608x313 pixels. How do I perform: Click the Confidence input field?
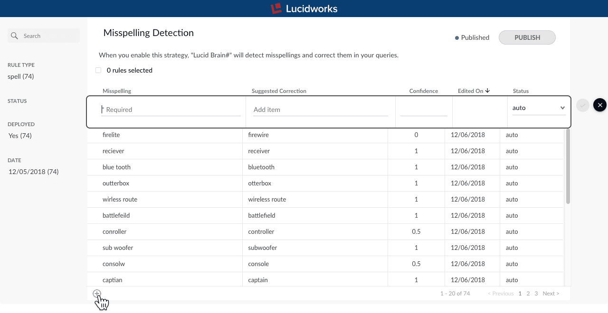[x=424, y=110]
